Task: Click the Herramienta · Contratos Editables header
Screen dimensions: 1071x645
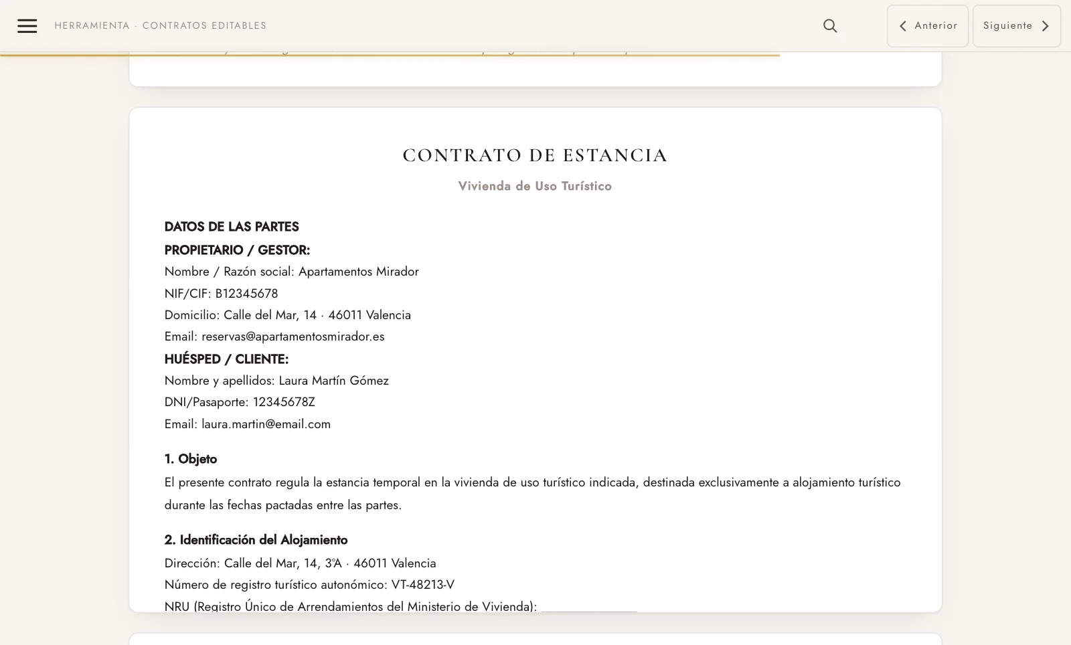Action: click(161, 25)
